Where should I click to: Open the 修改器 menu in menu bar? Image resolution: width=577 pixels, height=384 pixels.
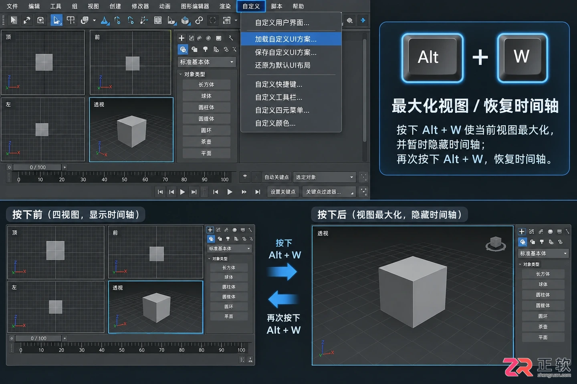point(140,6)
